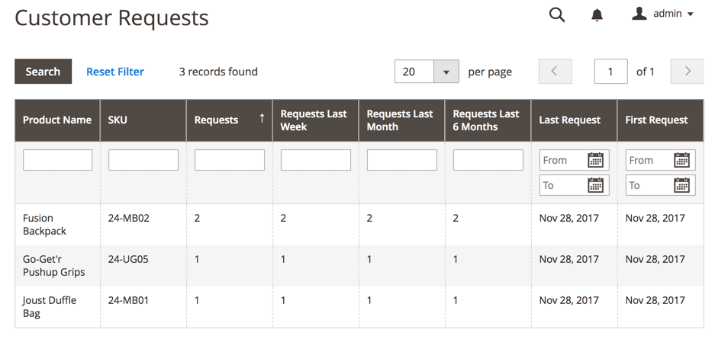Screen dimensions: 715x355
Task: Open Last Request From calendar picker
Action: tap(595, 160)
